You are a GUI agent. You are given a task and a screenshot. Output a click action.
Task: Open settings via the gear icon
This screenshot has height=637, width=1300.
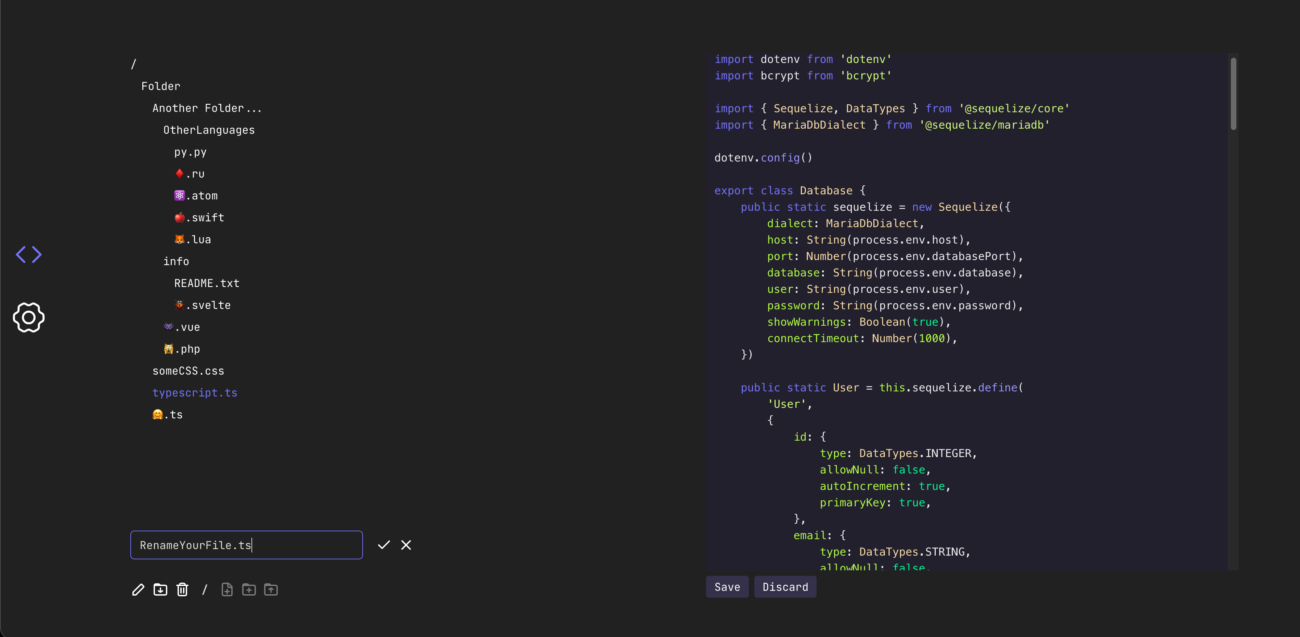pos(29,317)
